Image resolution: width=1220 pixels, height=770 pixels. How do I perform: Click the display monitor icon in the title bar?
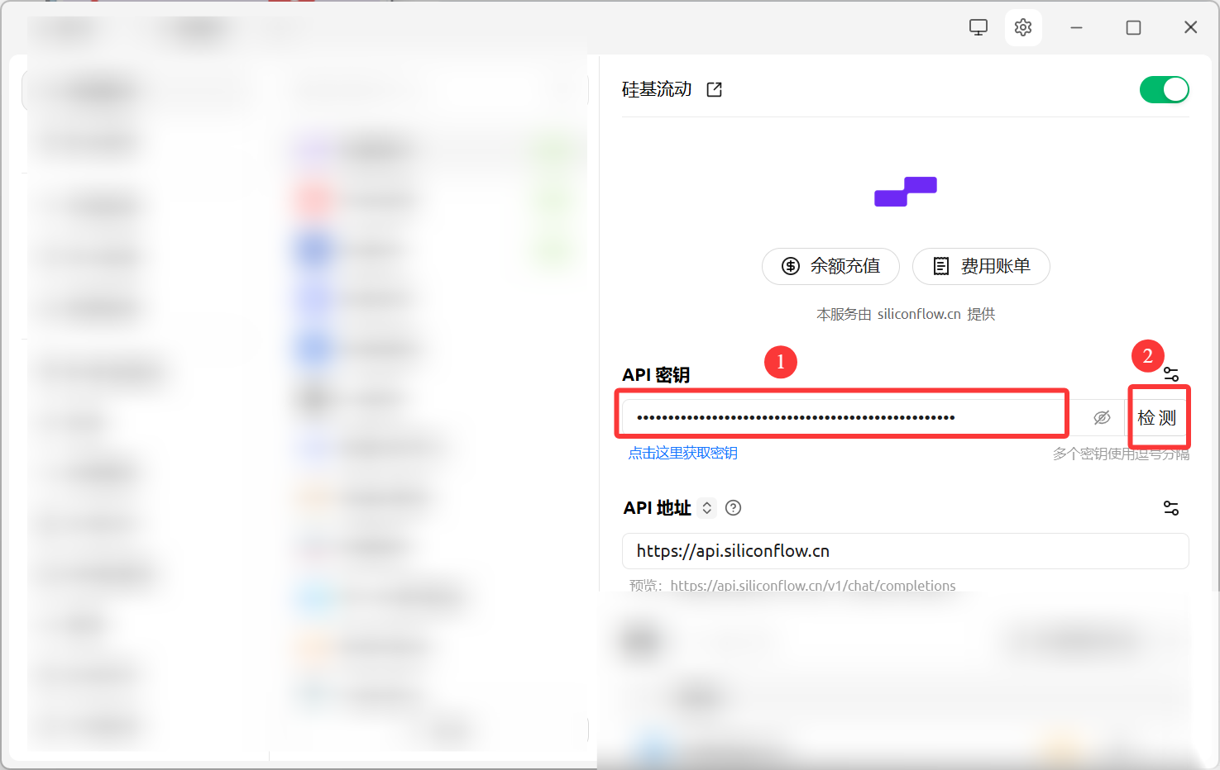pyautogui.click(x=978, y=27)
